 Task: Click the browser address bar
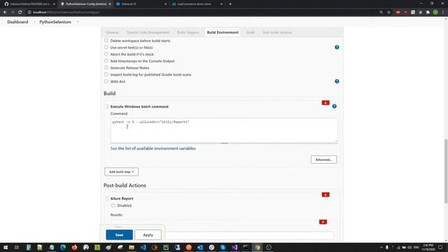pyautogui.click(x=203, y=13)
